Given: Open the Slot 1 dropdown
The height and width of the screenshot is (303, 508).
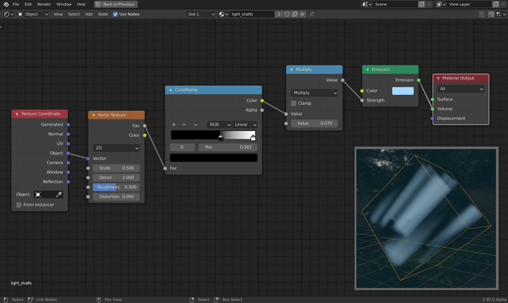Looking at the screenshot, I should 201,14.
